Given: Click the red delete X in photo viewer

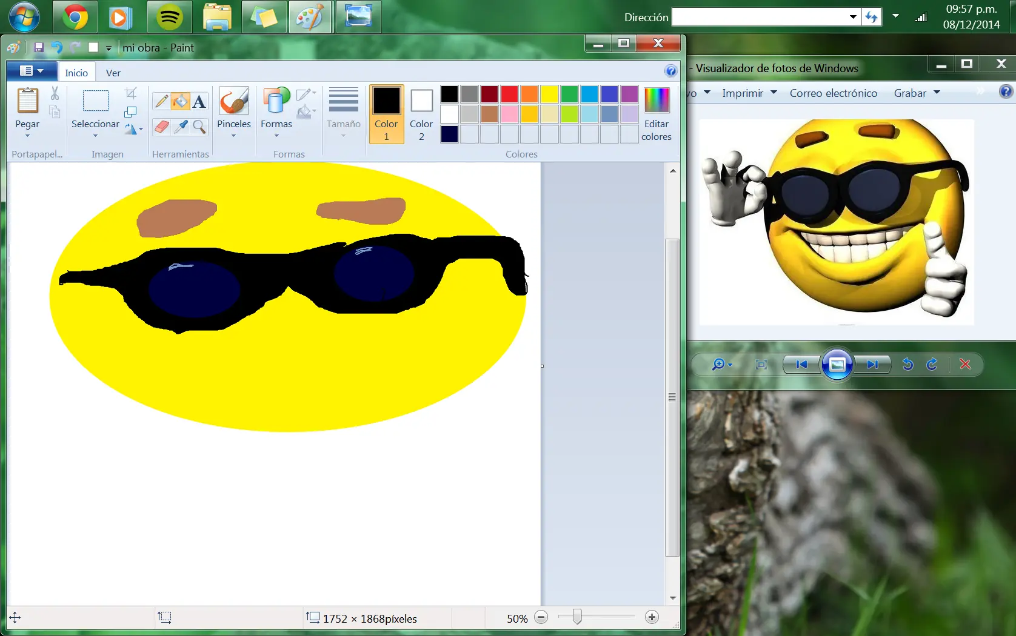Looking at the screenshot, I should (965, 364).
